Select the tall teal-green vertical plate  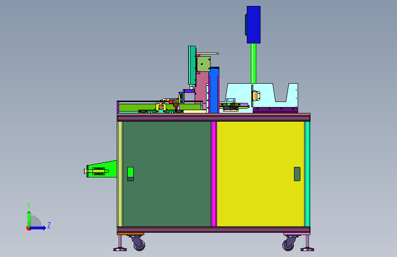point(192,65)
